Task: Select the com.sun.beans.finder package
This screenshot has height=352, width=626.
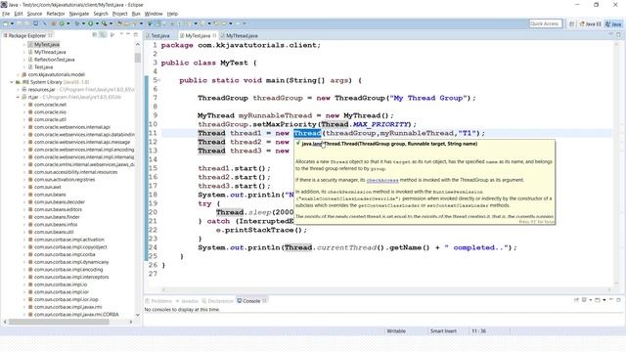Action: (57, 217)
